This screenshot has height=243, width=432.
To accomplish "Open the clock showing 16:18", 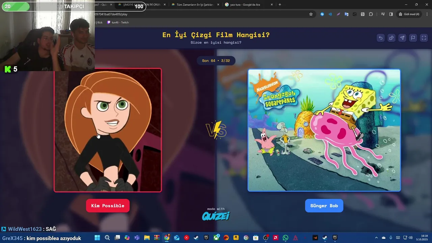I will (x=422, y=238).
